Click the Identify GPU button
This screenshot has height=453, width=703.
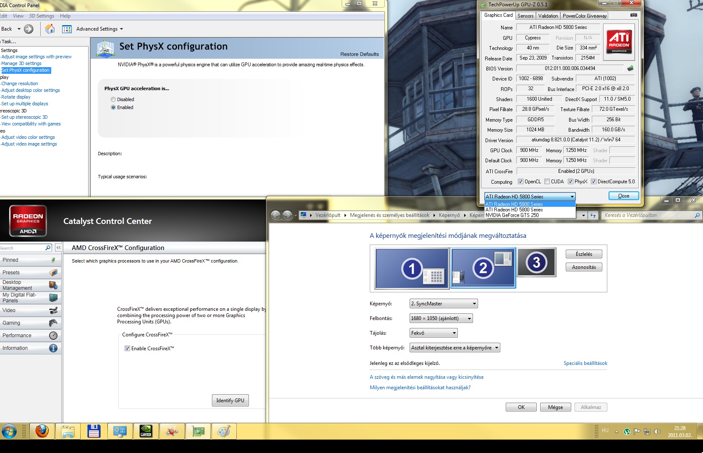(x=230, y=401)
